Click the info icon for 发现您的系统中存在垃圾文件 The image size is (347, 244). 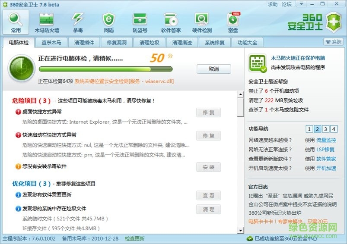pyautogui.click(x=18, y=209)
